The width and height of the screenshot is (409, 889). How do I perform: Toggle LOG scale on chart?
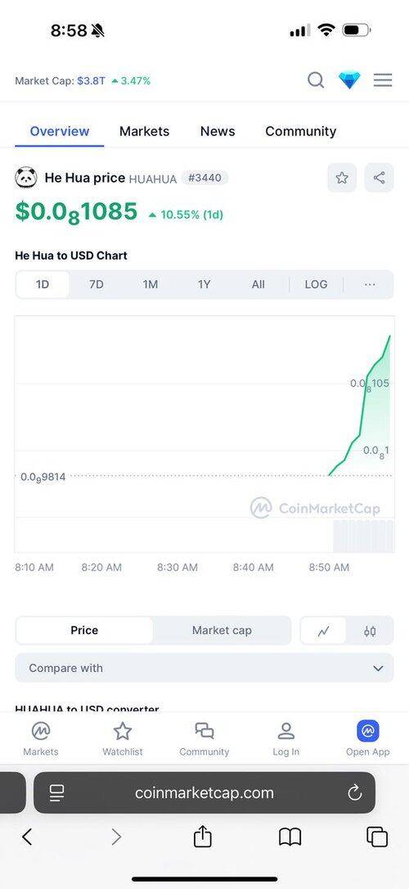click(x=317, y=284)
